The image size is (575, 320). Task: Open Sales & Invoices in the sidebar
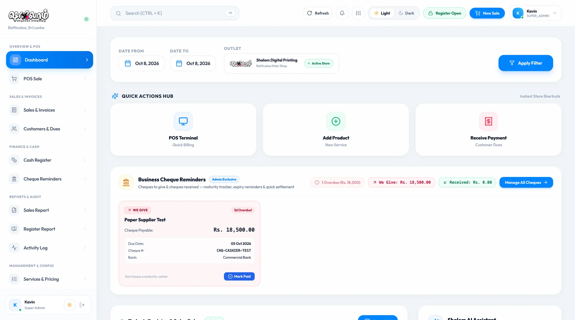(x=49, y=110)
